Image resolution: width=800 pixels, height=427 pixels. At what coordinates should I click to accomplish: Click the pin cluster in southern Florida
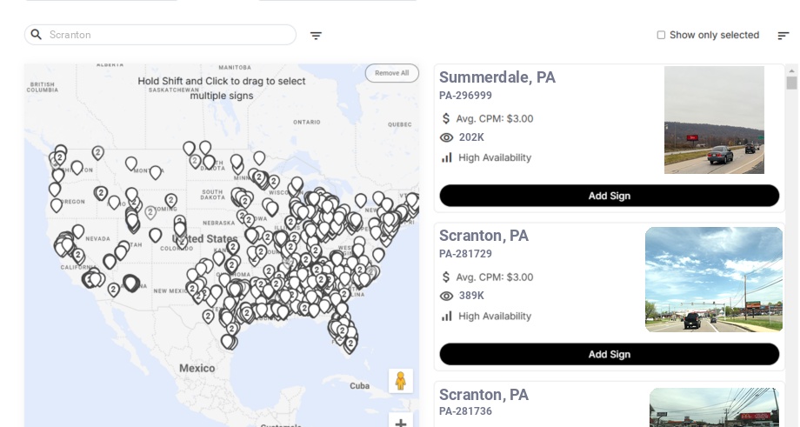pyautogui.click(x=350, y=345)
